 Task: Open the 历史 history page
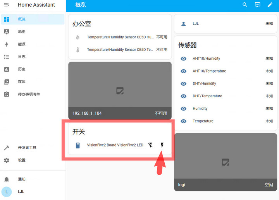33,69
